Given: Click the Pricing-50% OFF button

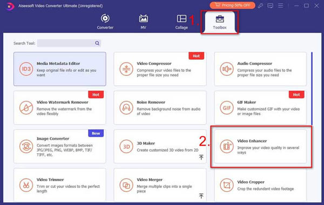Looking at the screenshot, I should coord(232,5).
